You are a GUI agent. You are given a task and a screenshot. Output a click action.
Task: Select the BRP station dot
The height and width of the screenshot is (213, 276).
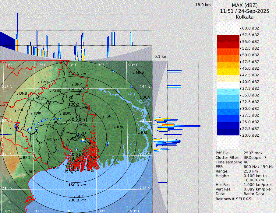point(73,85)
